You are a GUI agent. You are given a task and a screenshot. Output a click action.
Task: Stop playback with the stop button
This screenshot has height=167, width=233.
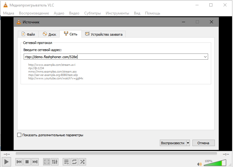27,161
